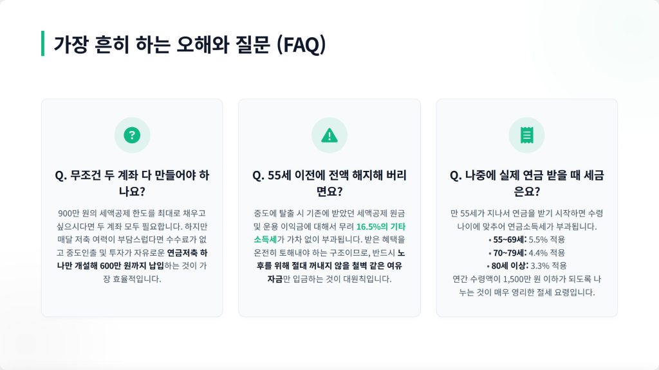Click the bold 연금저축 하나만 개설해 text
The image size is (659, 370).
(132, 260)
